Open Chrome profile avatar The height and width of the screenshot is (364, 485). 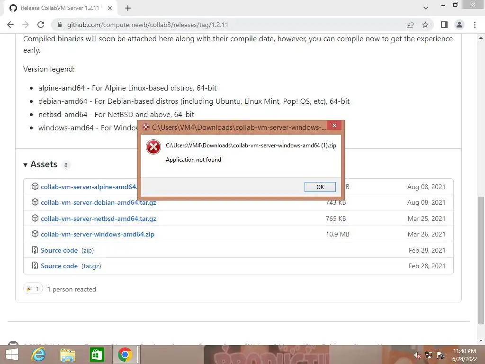(459, 25)
